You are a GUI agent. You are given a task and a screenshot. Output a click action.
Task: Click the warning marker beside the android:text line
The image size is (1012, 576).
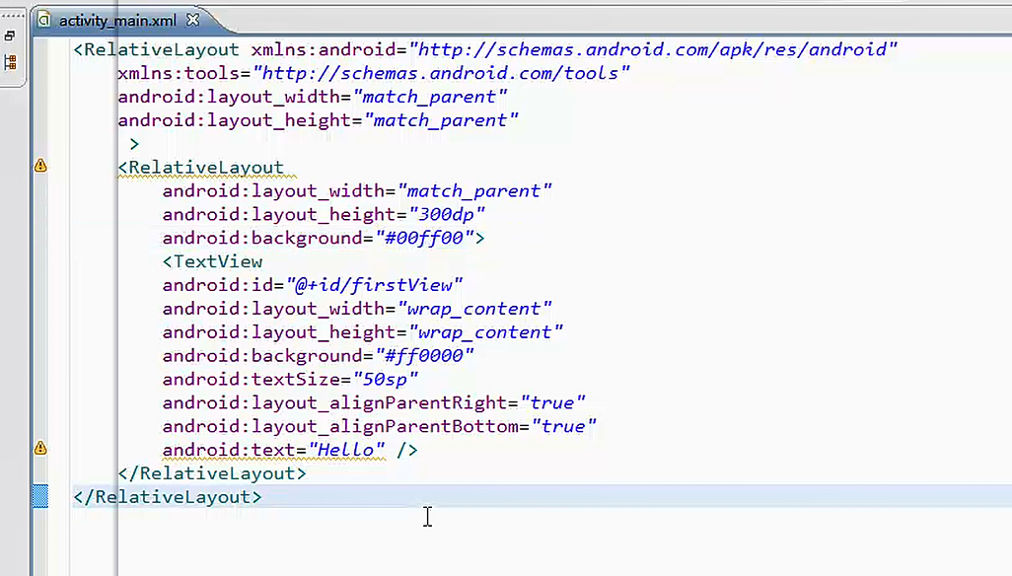40,448
